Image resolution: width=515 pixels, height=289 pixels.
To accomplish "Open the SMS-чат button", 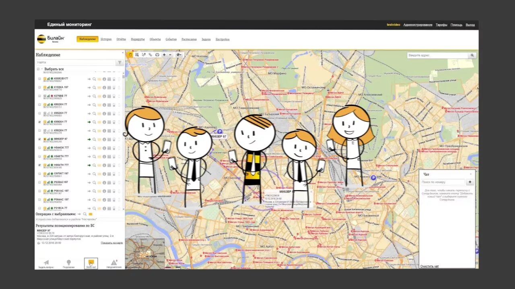I will coord(91,264).
